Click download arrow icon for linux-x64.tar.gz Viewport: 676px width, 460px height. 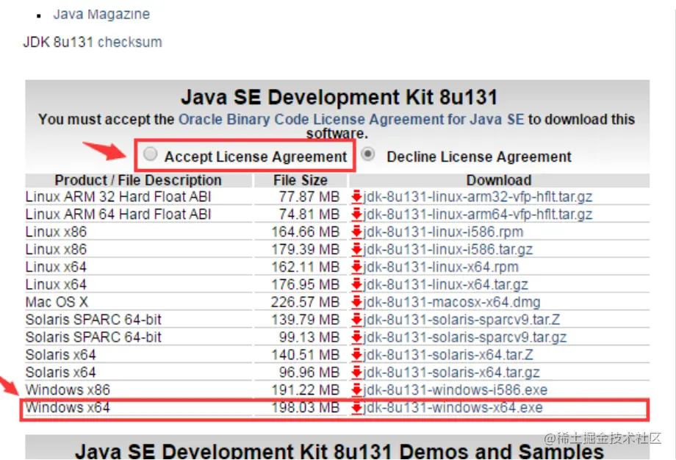(356, 284)
